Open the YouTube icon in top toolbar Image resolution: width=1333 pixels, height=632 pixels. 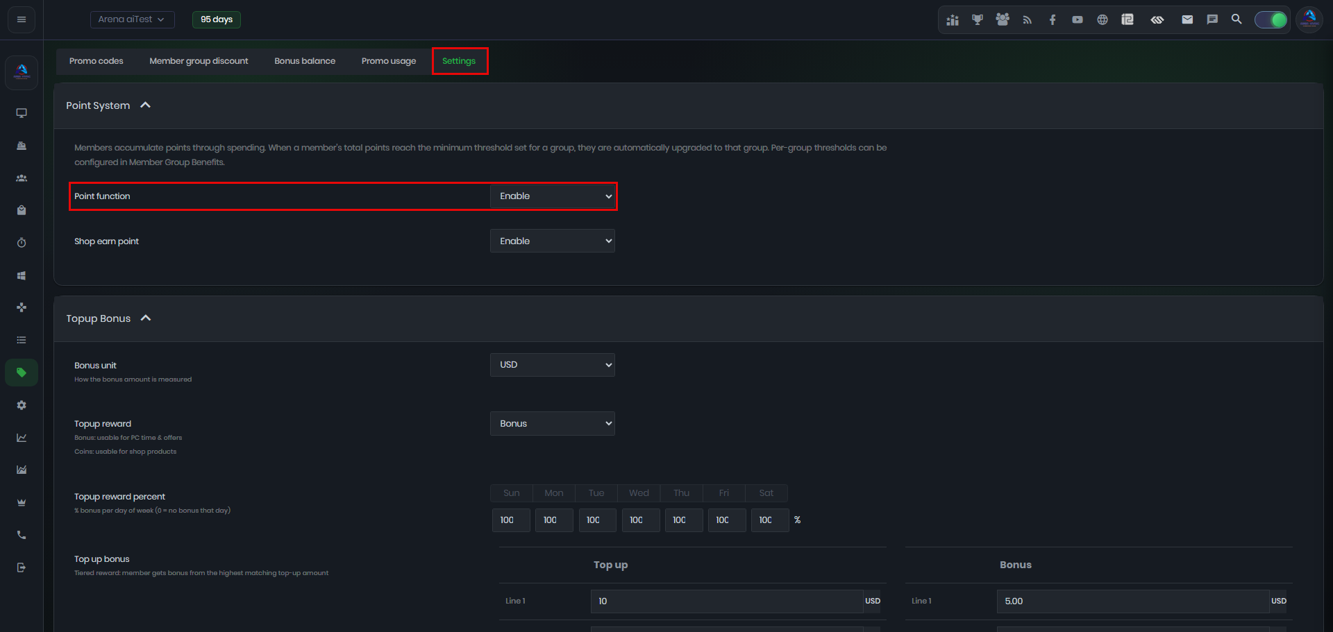click(x=1078, y=20)
